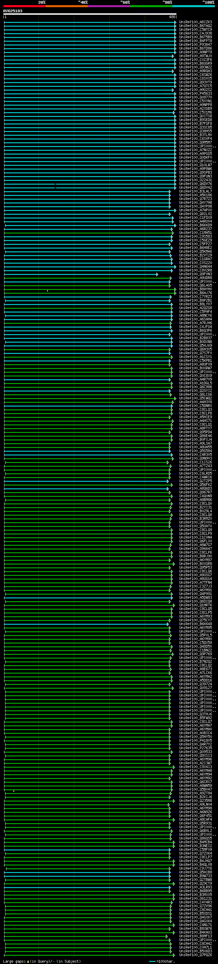This screenshot has height=964, width=218.
Task: Open entry UniRef100_O61231
Action: 196,898
